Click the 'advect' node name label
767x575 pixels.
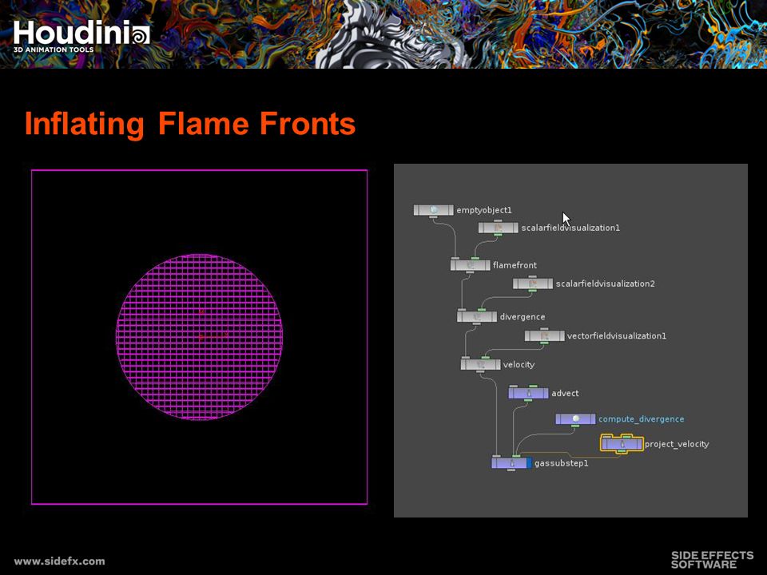pyautogui.click(x=565, y=393)
